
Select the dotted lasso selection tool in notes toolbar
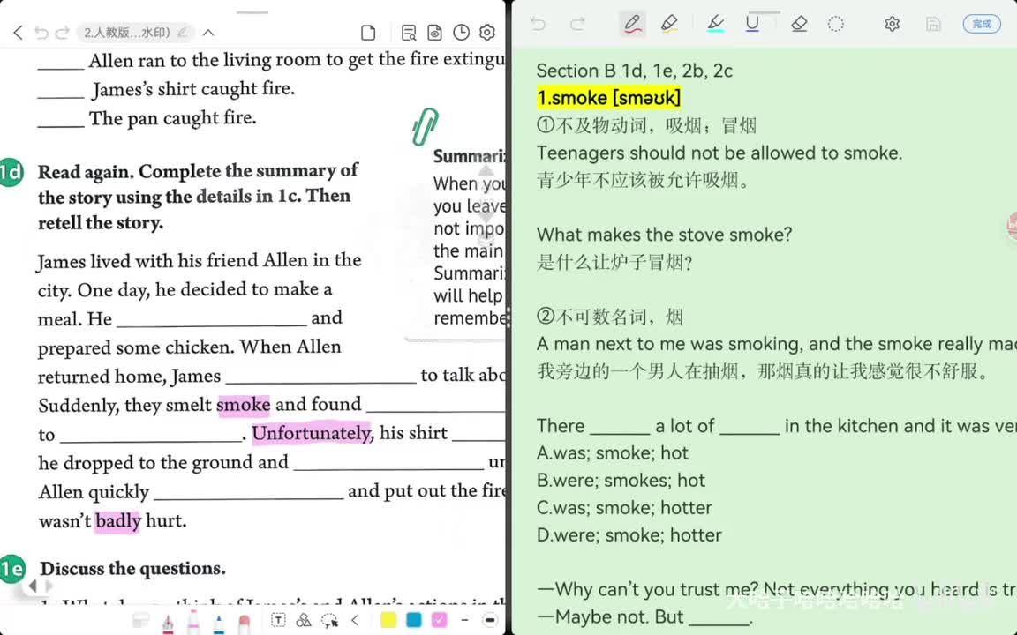836,25
